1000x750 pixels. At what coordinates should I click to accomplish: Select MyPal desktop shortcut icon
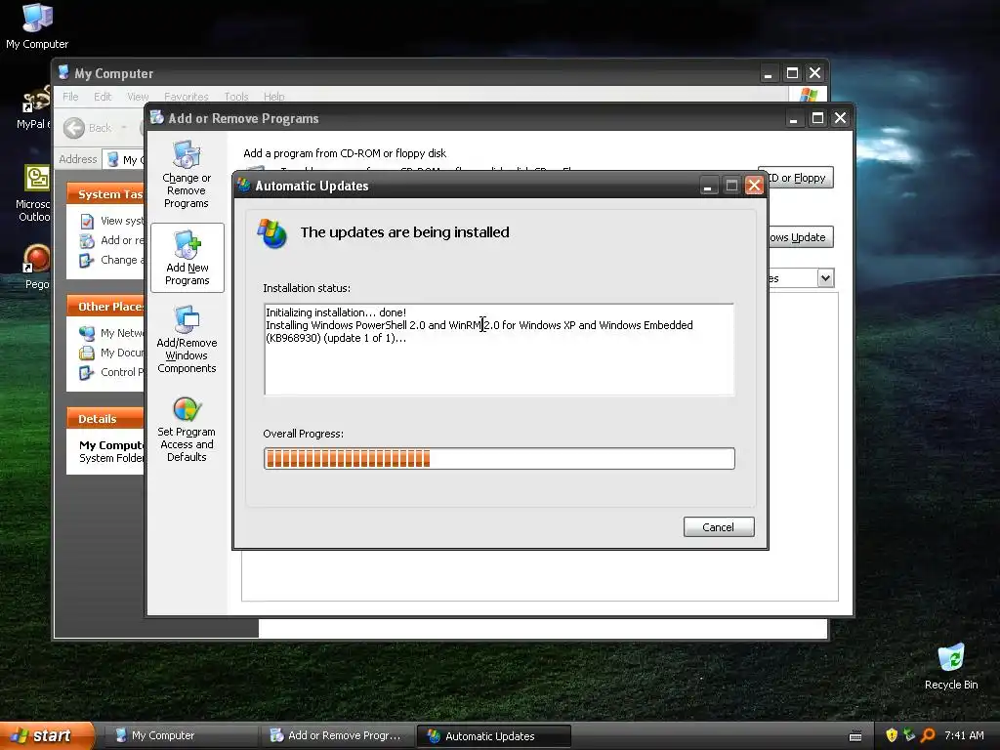click(x=34, y=107)
